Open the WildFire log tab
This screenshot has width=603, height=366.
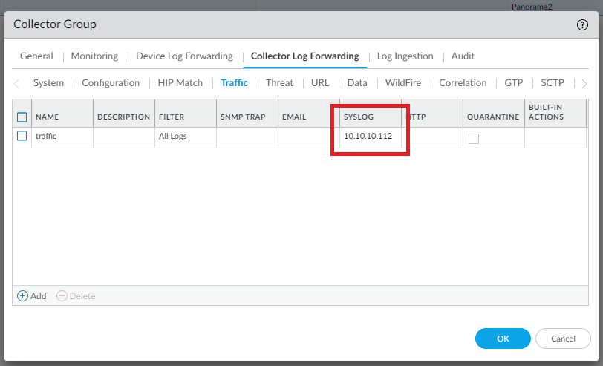point(403,82)
